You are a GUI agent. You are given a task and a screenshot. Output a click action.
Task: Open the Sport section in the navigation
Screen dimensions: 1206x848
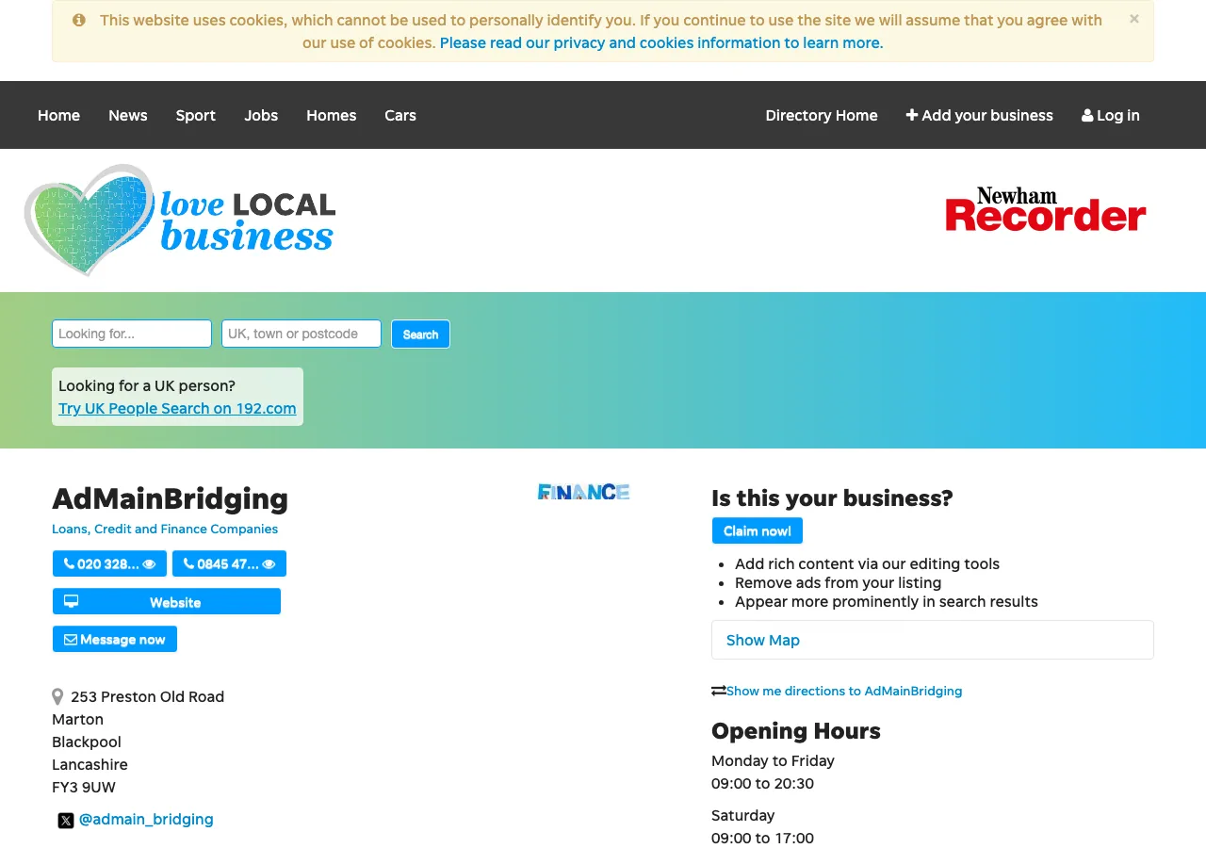pyautogui.click(x=195, y=115)
